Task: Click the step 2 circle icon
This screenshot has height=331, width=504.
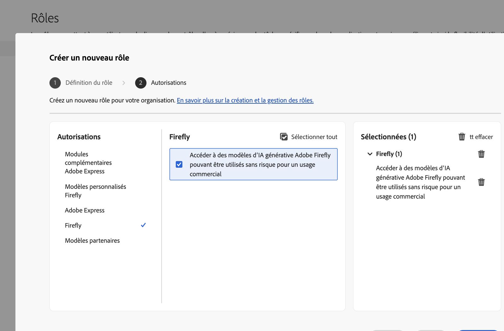Action: (140, 83)
